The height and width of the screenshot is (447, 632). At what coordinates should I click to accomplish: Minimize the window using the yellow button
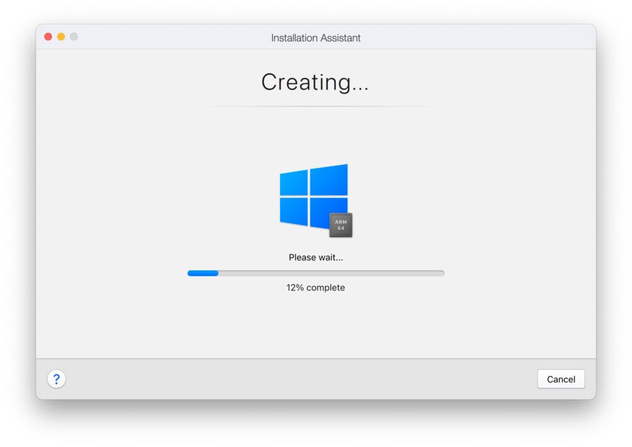61,36
